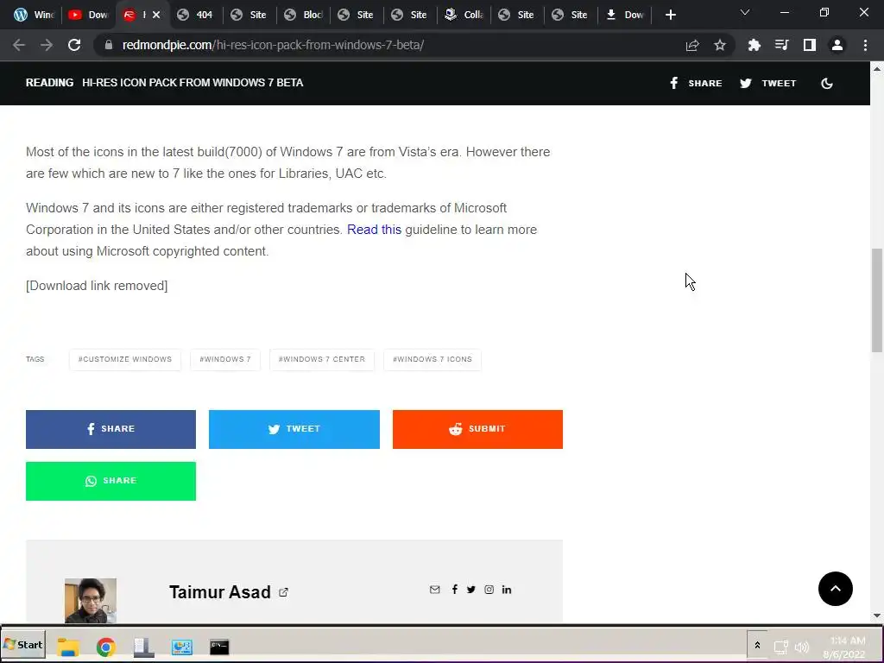Click the external link icon beside Taimur Asad
Screen dimensions: 884x663
pos(283,592)
